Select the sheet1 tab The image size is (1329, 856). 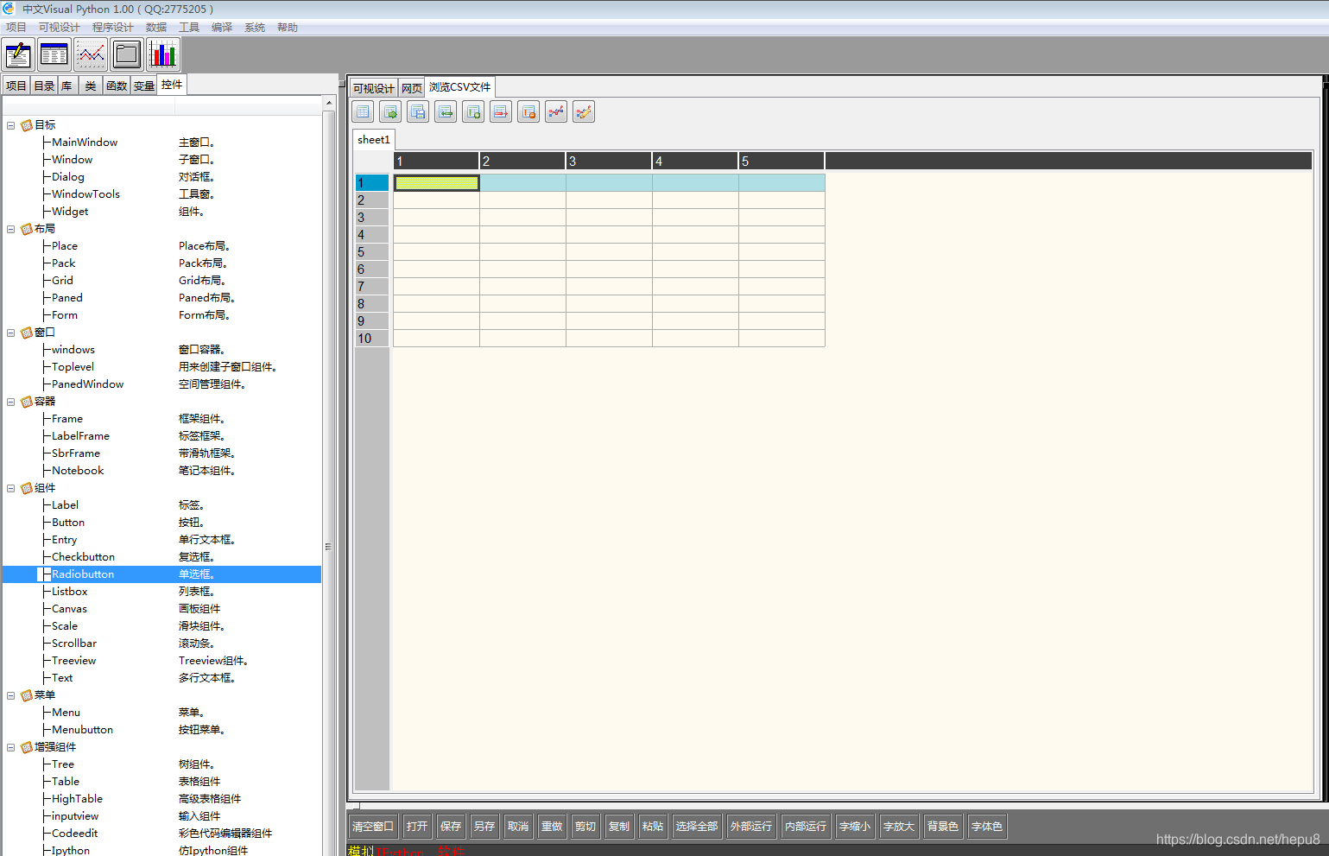click(x=374, y=140)
